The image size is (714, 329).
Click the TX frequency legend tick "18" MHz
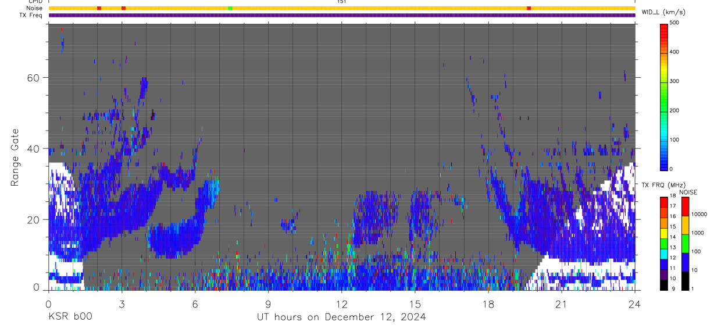click(672, 196)
